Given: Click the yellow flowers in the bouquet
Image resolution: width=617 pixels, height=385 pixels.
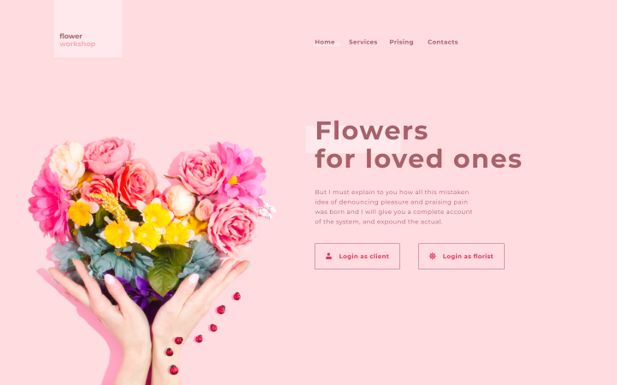Looking at the screenshot, I should 147,229.
